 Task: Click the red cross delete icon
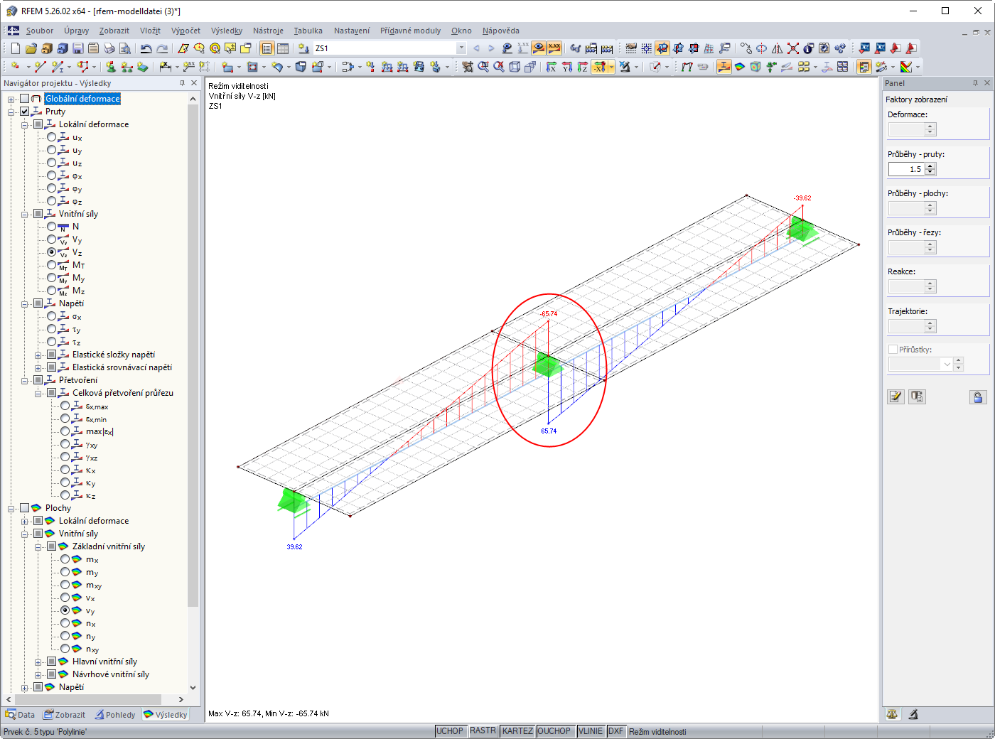click(x=793, y=48)
